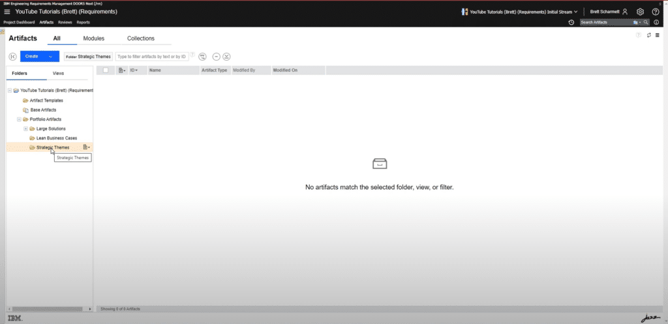Collapse the Portfolio Artifacts folder
The width and height of the screenshot is (668, 324).
tap(19, 119)
